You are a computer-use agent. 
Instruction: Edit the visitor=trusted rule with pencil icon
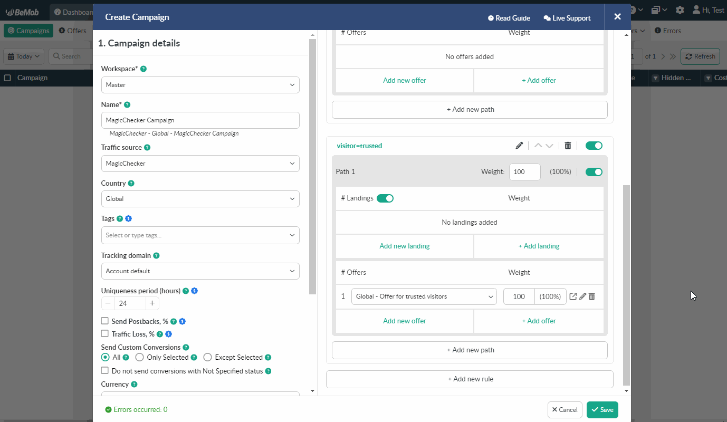click(519, 146)
